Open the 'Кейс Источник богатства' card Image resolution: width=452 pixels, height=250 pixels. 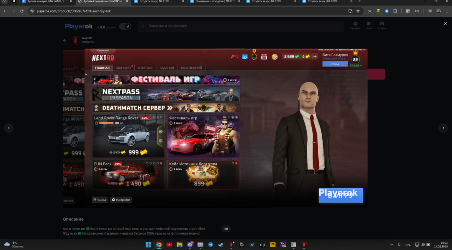pyautogui.click(x=203, y=175)
